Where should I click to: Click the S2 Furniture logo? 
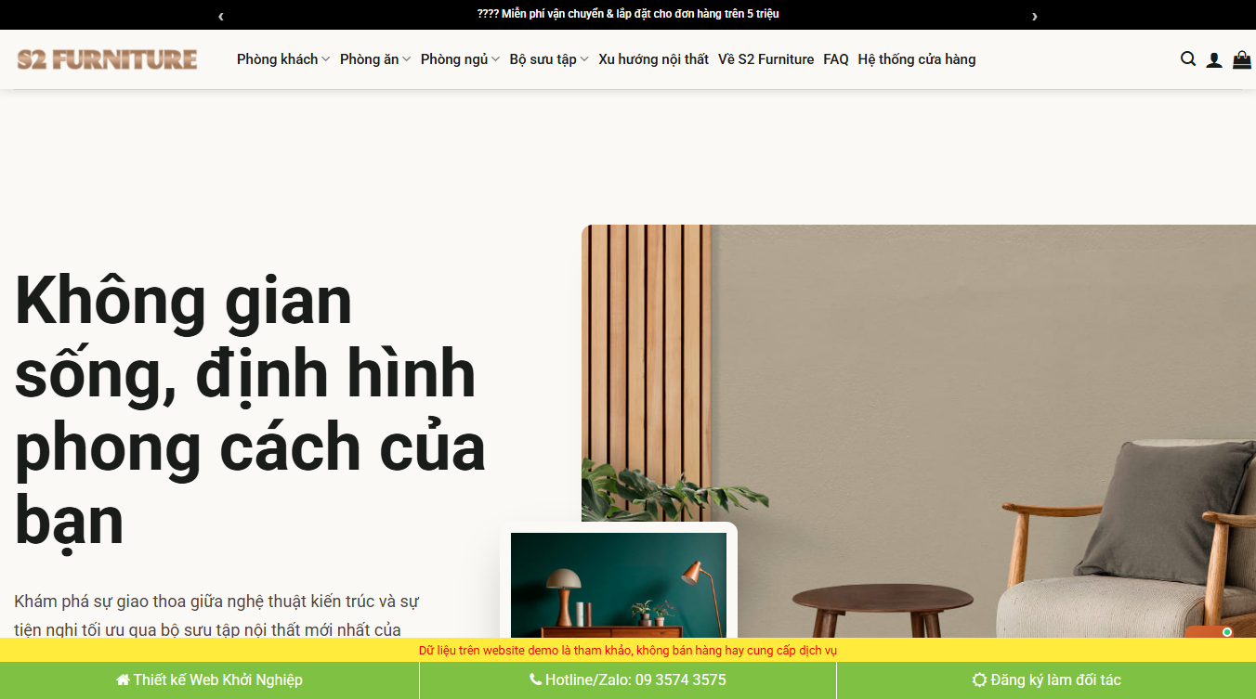coord(107,59)
